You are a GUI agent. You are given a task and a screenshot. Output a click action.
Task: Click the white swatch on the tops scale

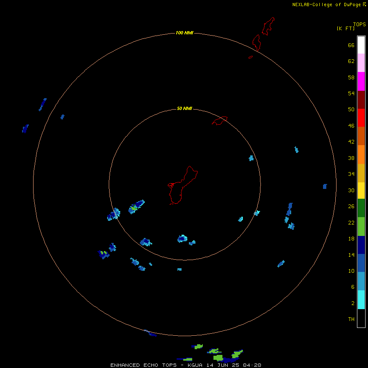pyautogui.click(x=361, y=45)
